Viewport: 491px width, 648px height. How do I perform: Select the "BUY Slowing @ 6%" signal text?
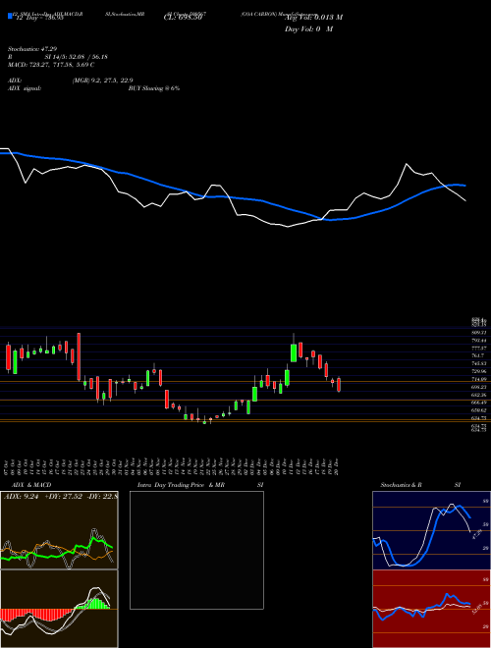click(154, 88)
